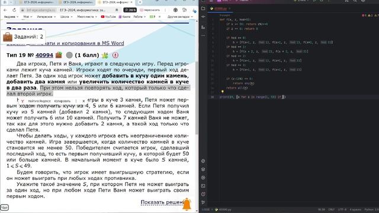
Task: Open the Problems tool window icon
Action: 203,194
